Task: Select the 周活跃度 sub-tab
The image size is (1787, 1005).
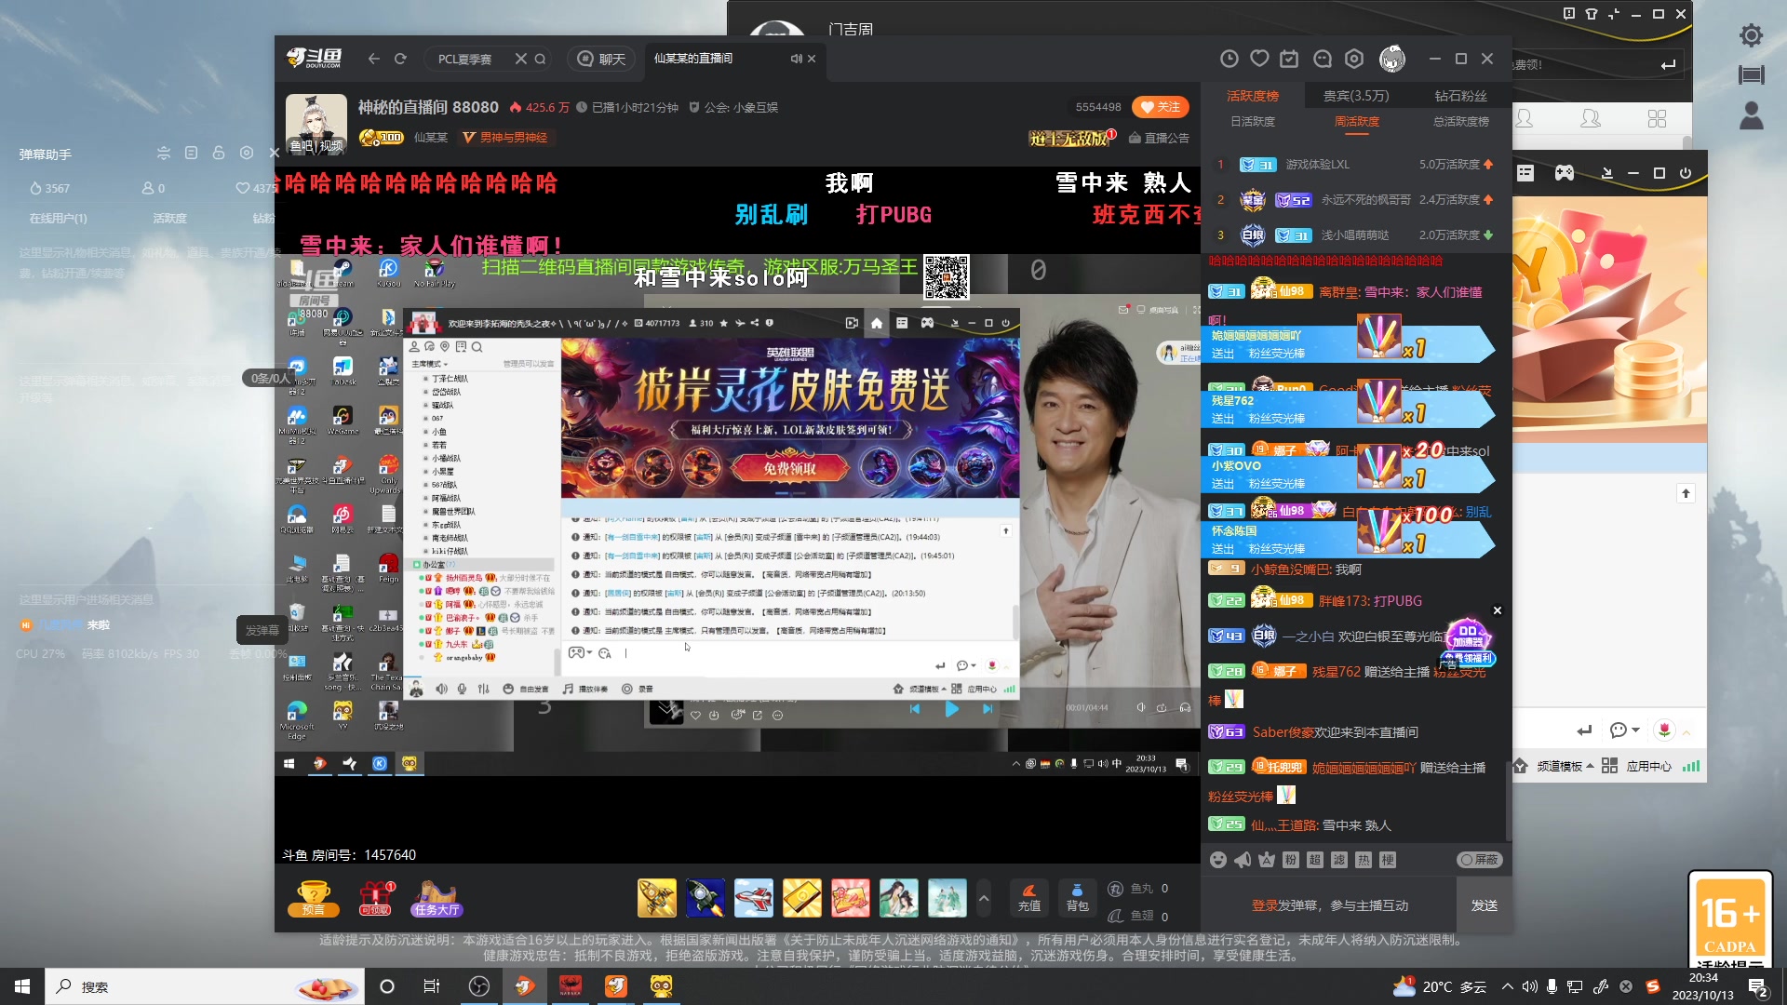Action: pyautogui.click(x=1357, y=122)
